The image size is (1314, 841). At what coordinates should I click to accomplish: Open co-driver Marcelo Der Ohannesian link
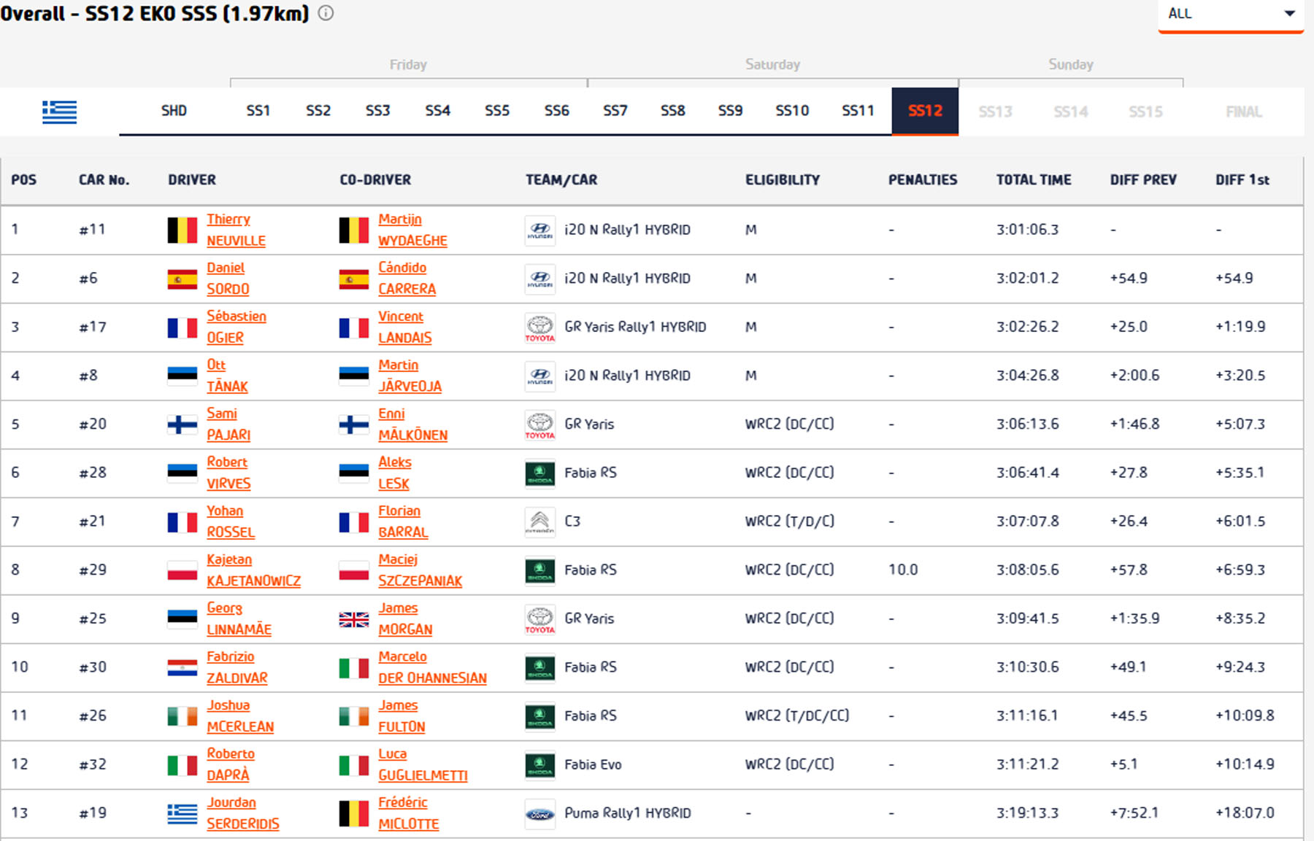[432, 667]
